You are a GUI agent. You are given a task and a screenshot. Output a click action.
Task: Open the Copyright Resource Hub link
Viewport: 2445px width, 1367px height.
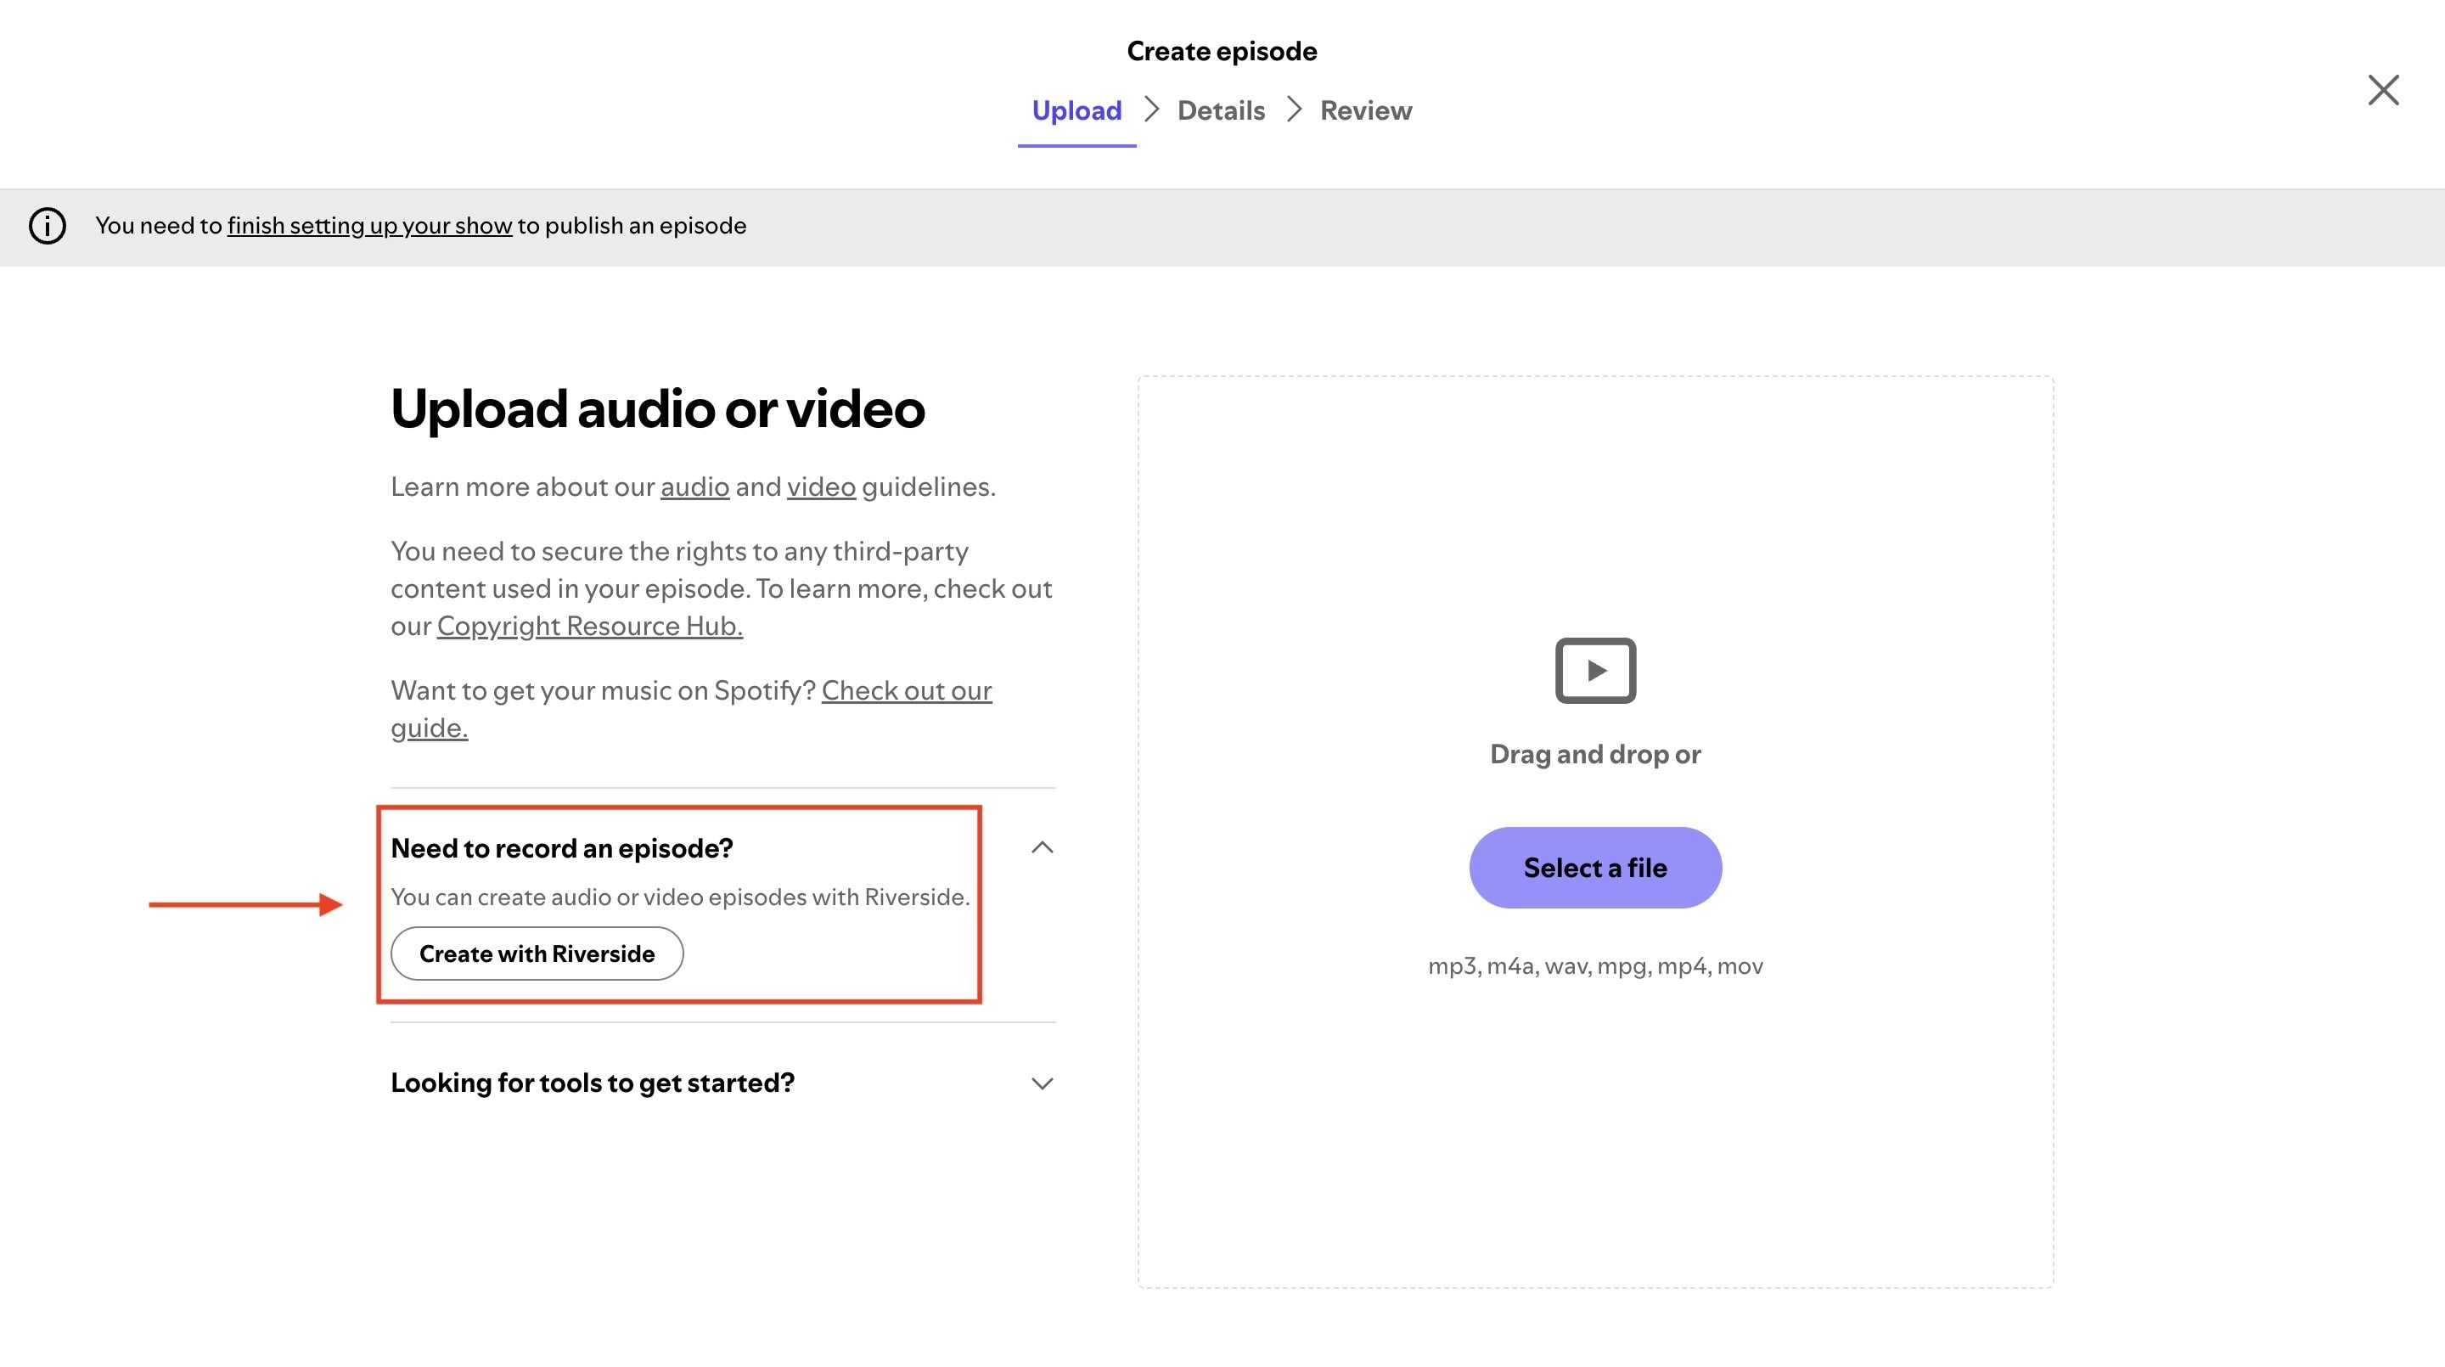pyautogui.click(x=589, y=627)
